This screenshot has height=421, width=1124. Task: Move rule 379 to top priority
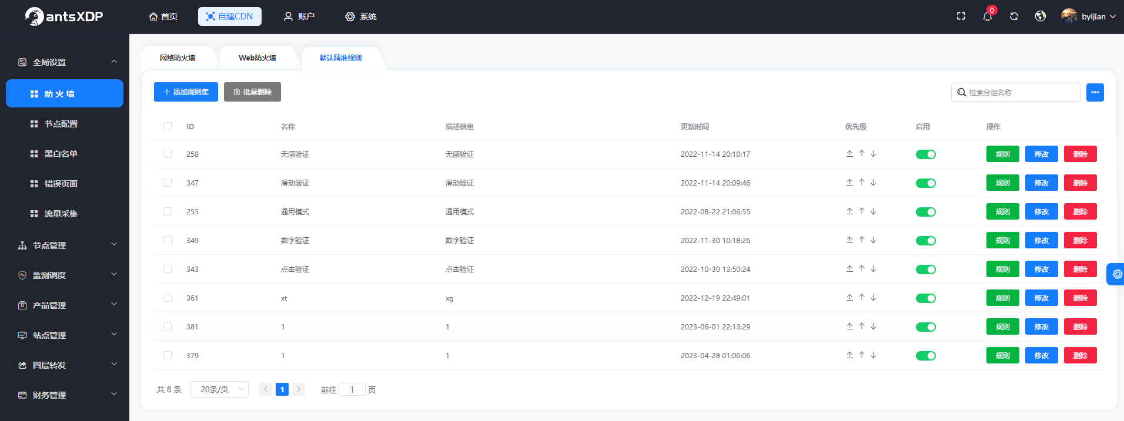849,355
